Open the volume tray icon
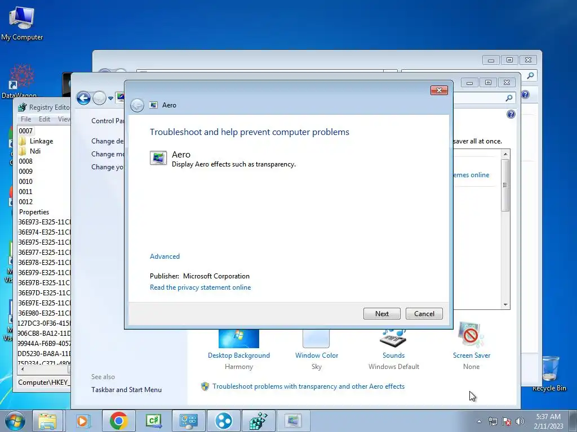This screenshot has width=577, height=432. click(x=520, y=421)
